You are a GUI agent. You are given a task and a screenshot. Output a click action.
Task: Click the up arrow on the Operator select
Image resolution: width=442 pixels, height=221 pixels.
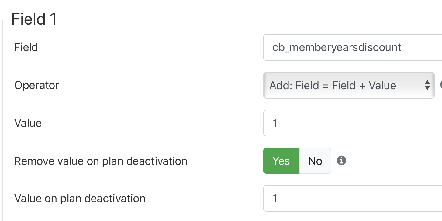pos(427,82)
